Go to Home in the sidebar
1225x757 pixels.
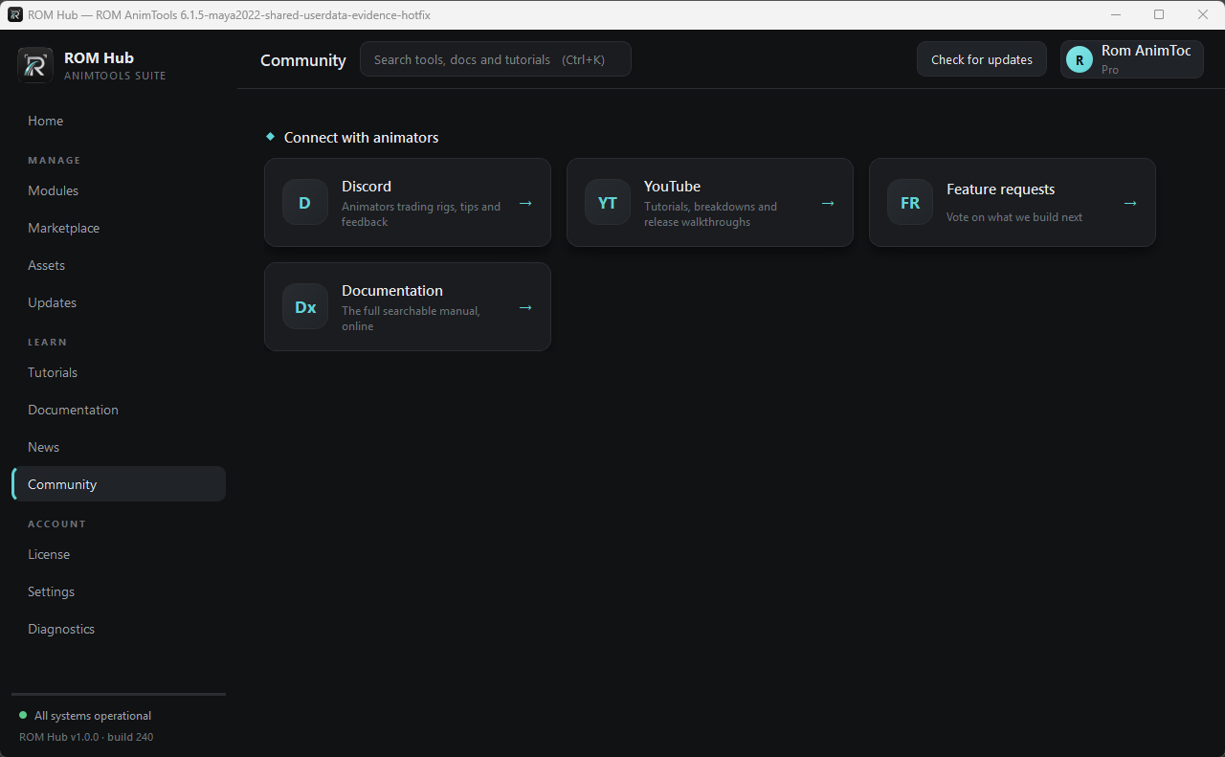(x=119, y=121)
